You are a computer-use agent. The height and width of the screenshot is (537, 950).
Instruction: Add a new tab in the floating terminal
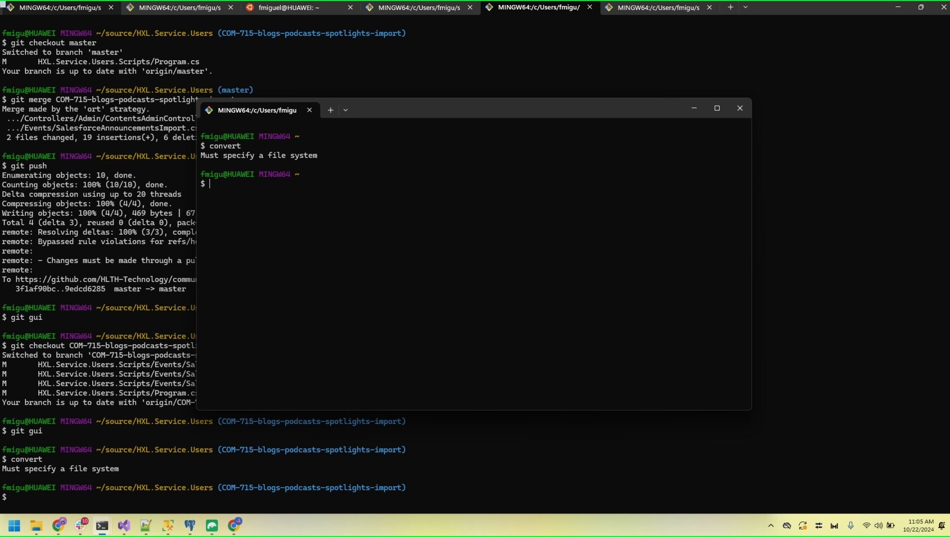[330, 110]
